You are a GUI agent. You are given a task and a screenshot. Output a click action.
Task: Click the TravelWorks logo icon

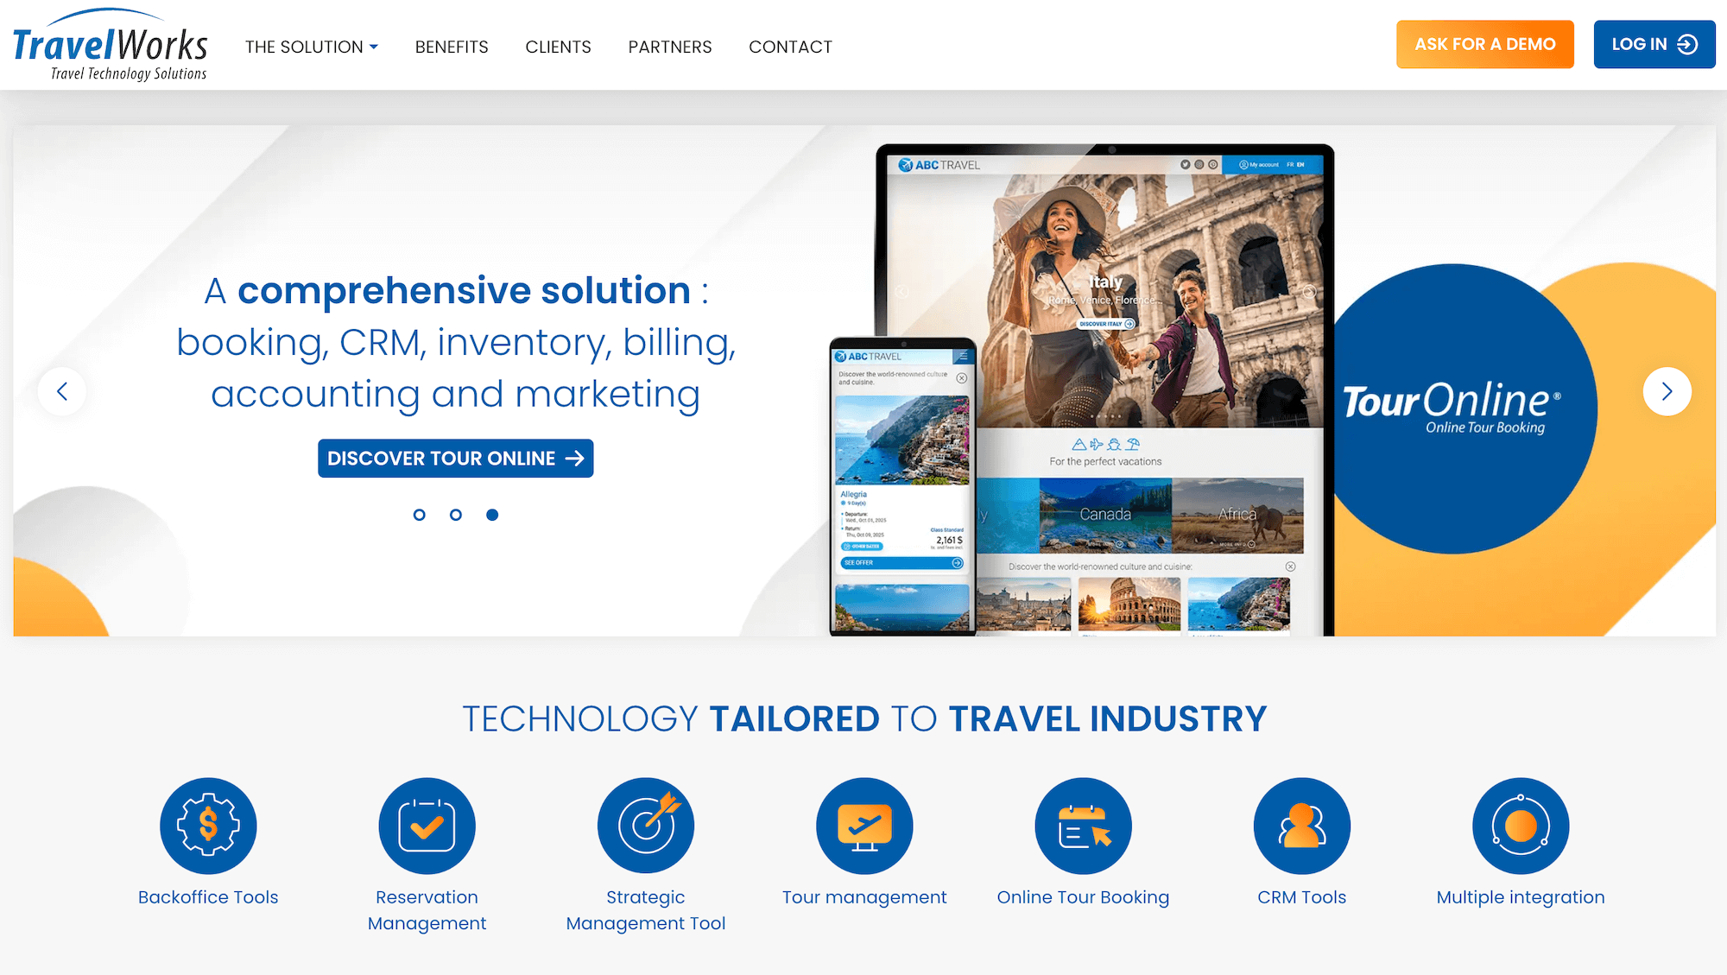[x=112, y=44]
